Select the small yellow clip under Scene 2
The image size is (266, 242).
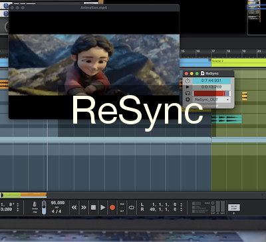point(245,96)
